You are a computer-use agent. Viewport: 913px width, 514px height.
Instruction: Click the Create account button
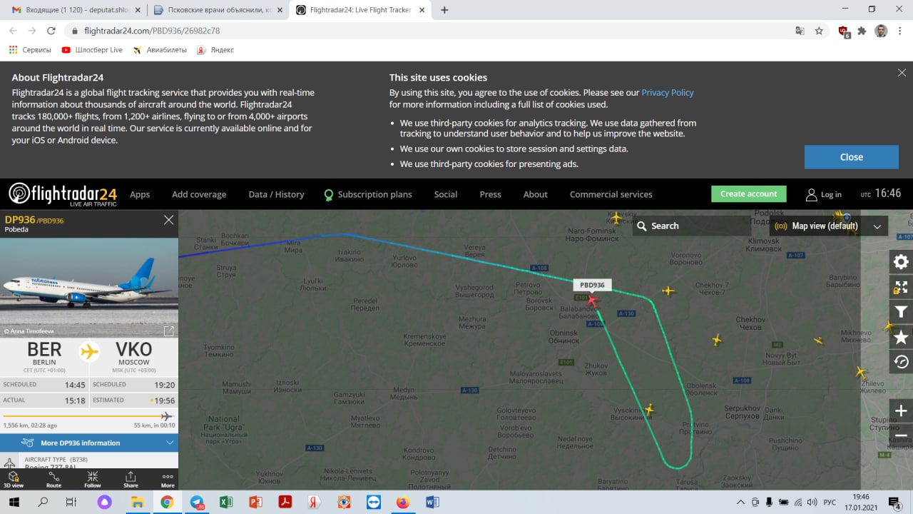748,194
